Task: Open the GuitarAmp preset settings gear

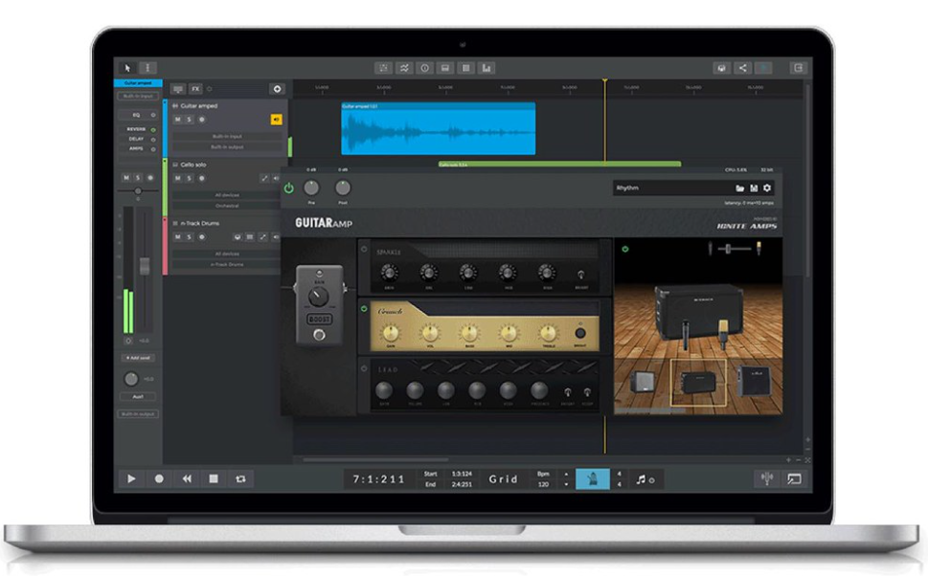Action: coord(766,188)
